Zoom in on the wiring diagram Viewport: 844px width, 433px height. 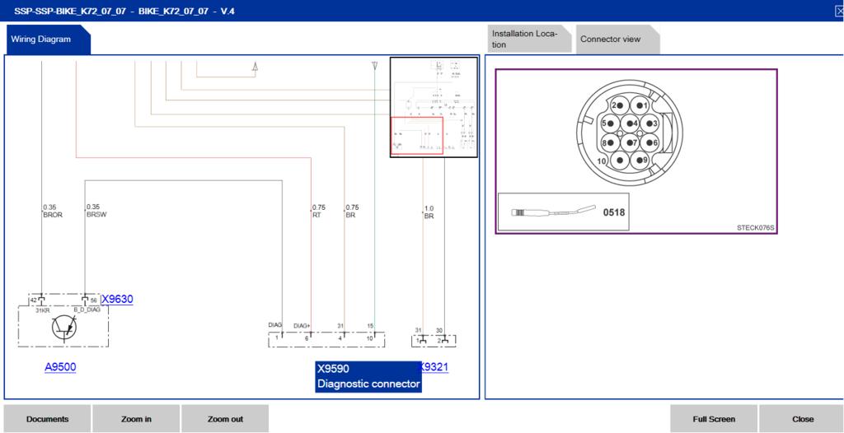pyautogui.click(x=136, y=419)
